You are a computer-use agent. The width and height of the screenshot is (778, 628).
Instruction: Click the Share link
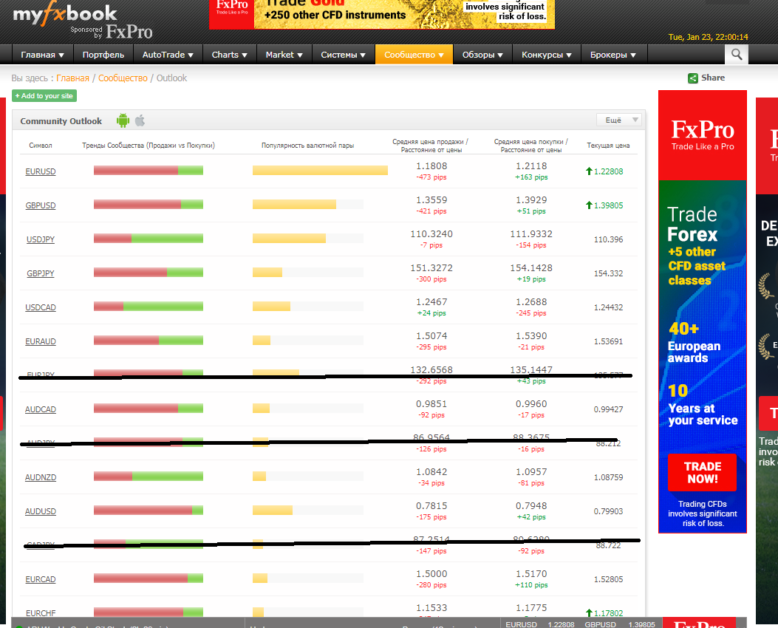coord(712,78)
